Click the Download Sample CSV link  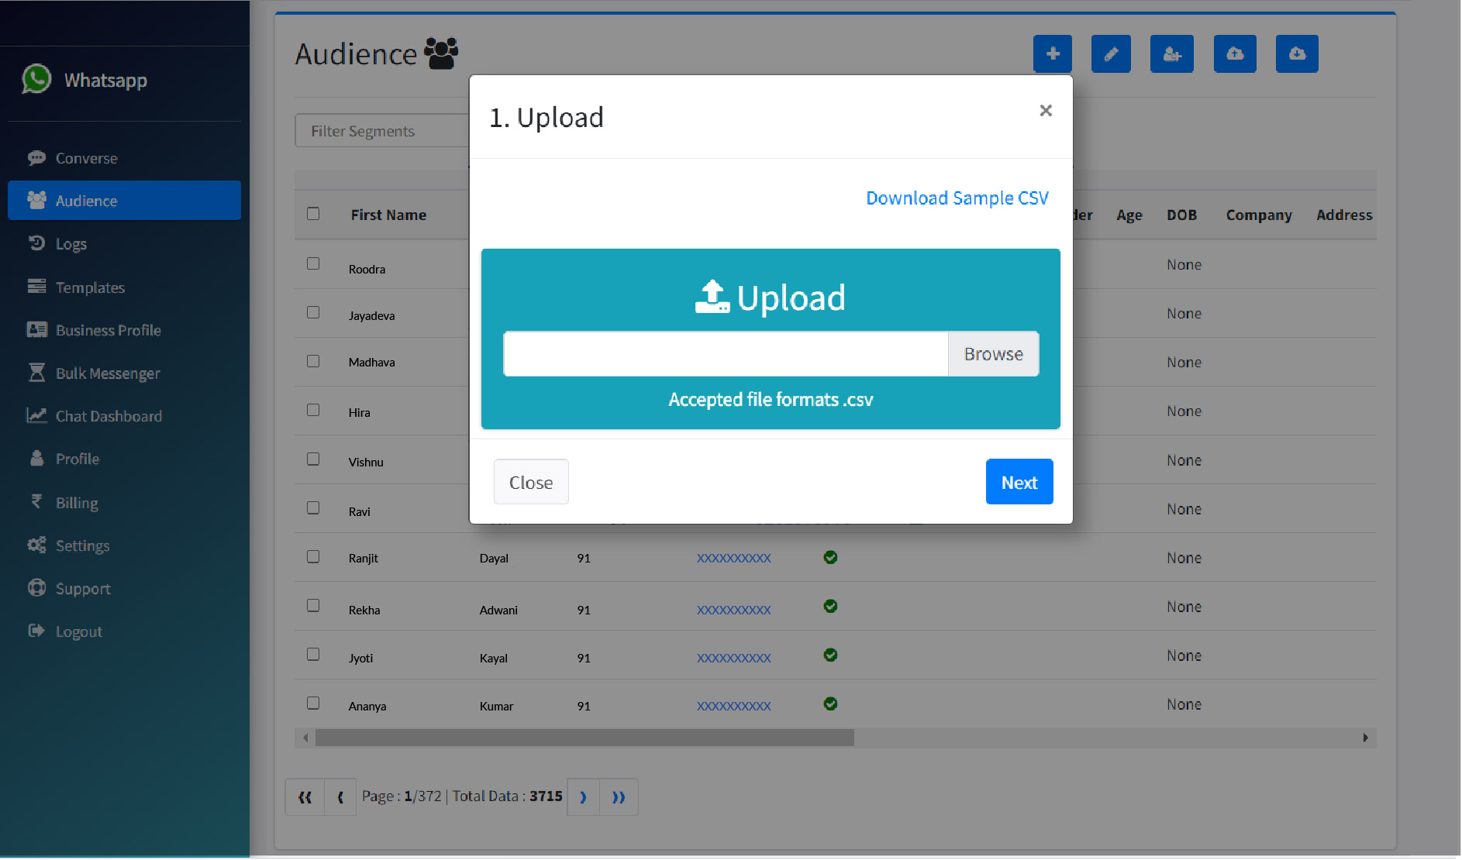[x=957, y=198]
